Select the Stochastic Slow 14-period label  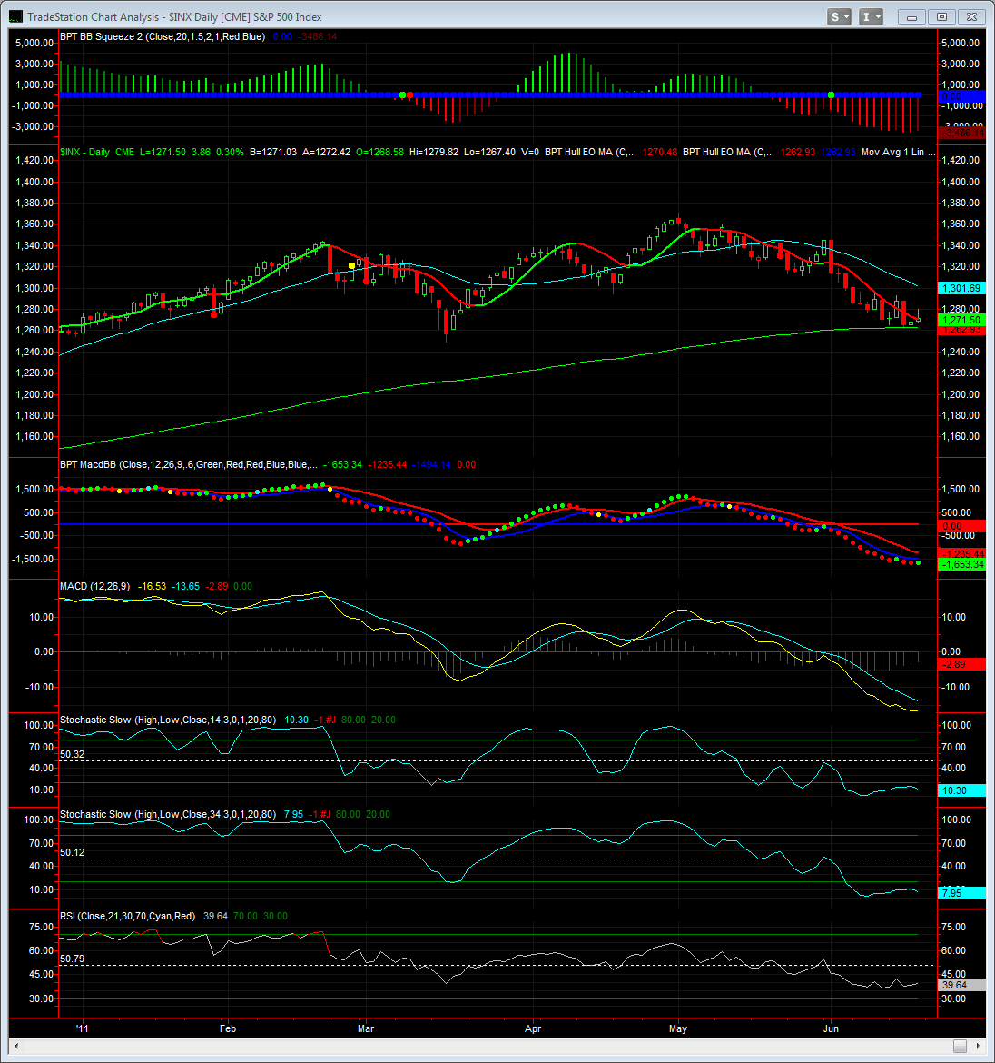coord(168,720)
